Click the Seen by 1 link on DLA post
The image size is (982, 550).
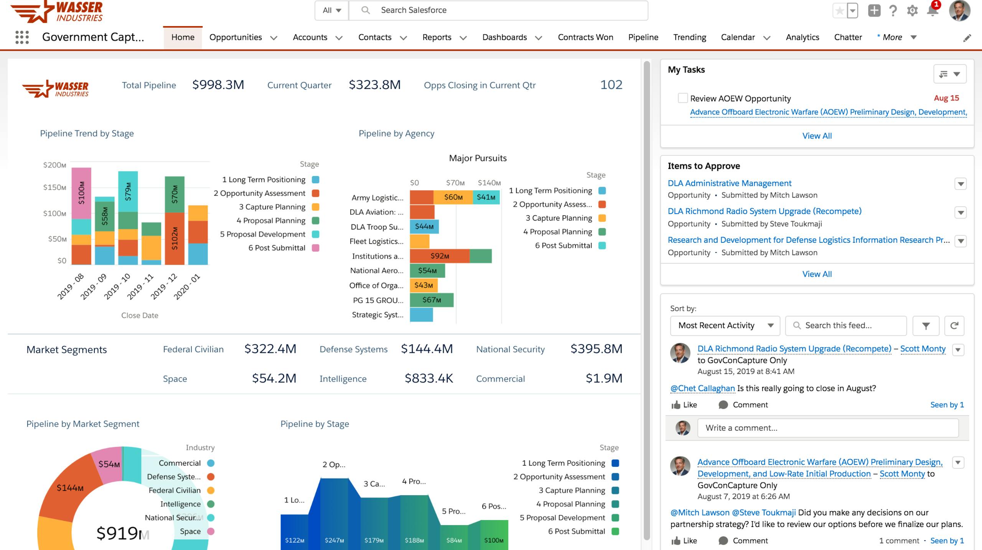pos(947,405)
